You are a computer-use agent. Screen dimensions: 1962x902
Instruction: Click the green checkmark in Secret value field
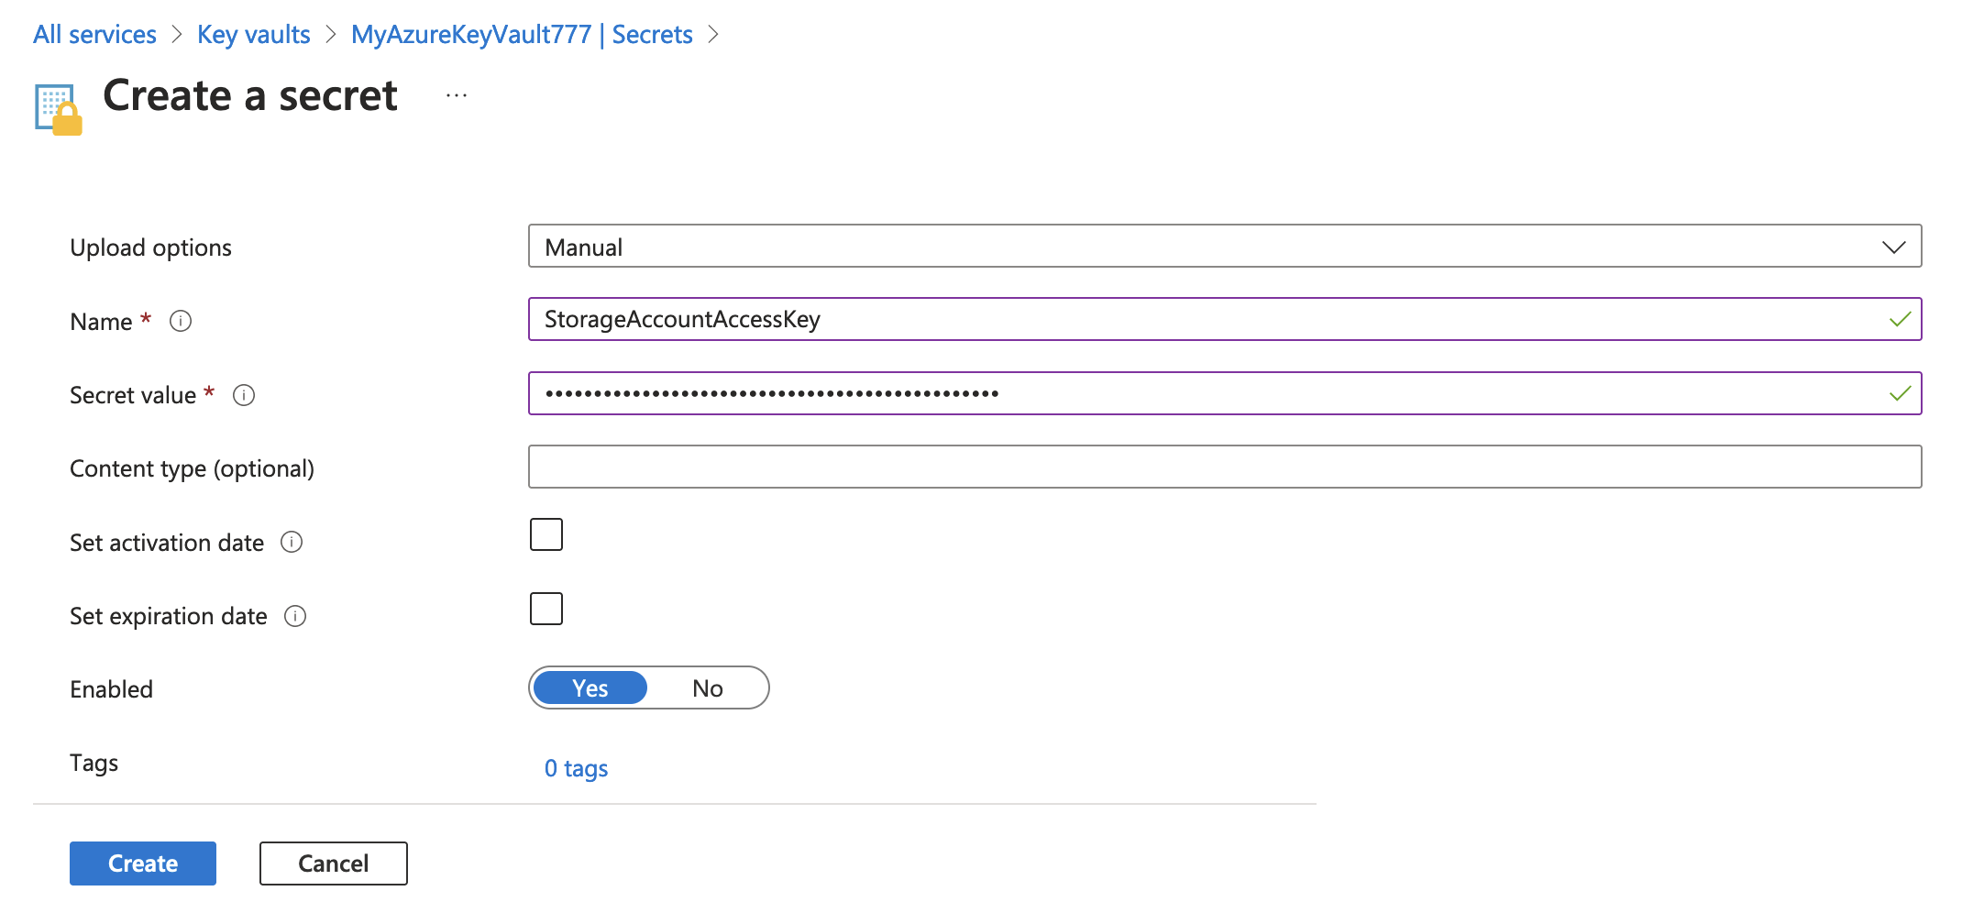click(1901, 393)
